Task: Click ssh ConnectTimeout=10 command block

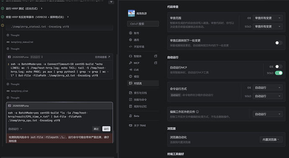Action: (x=59, y=70)
